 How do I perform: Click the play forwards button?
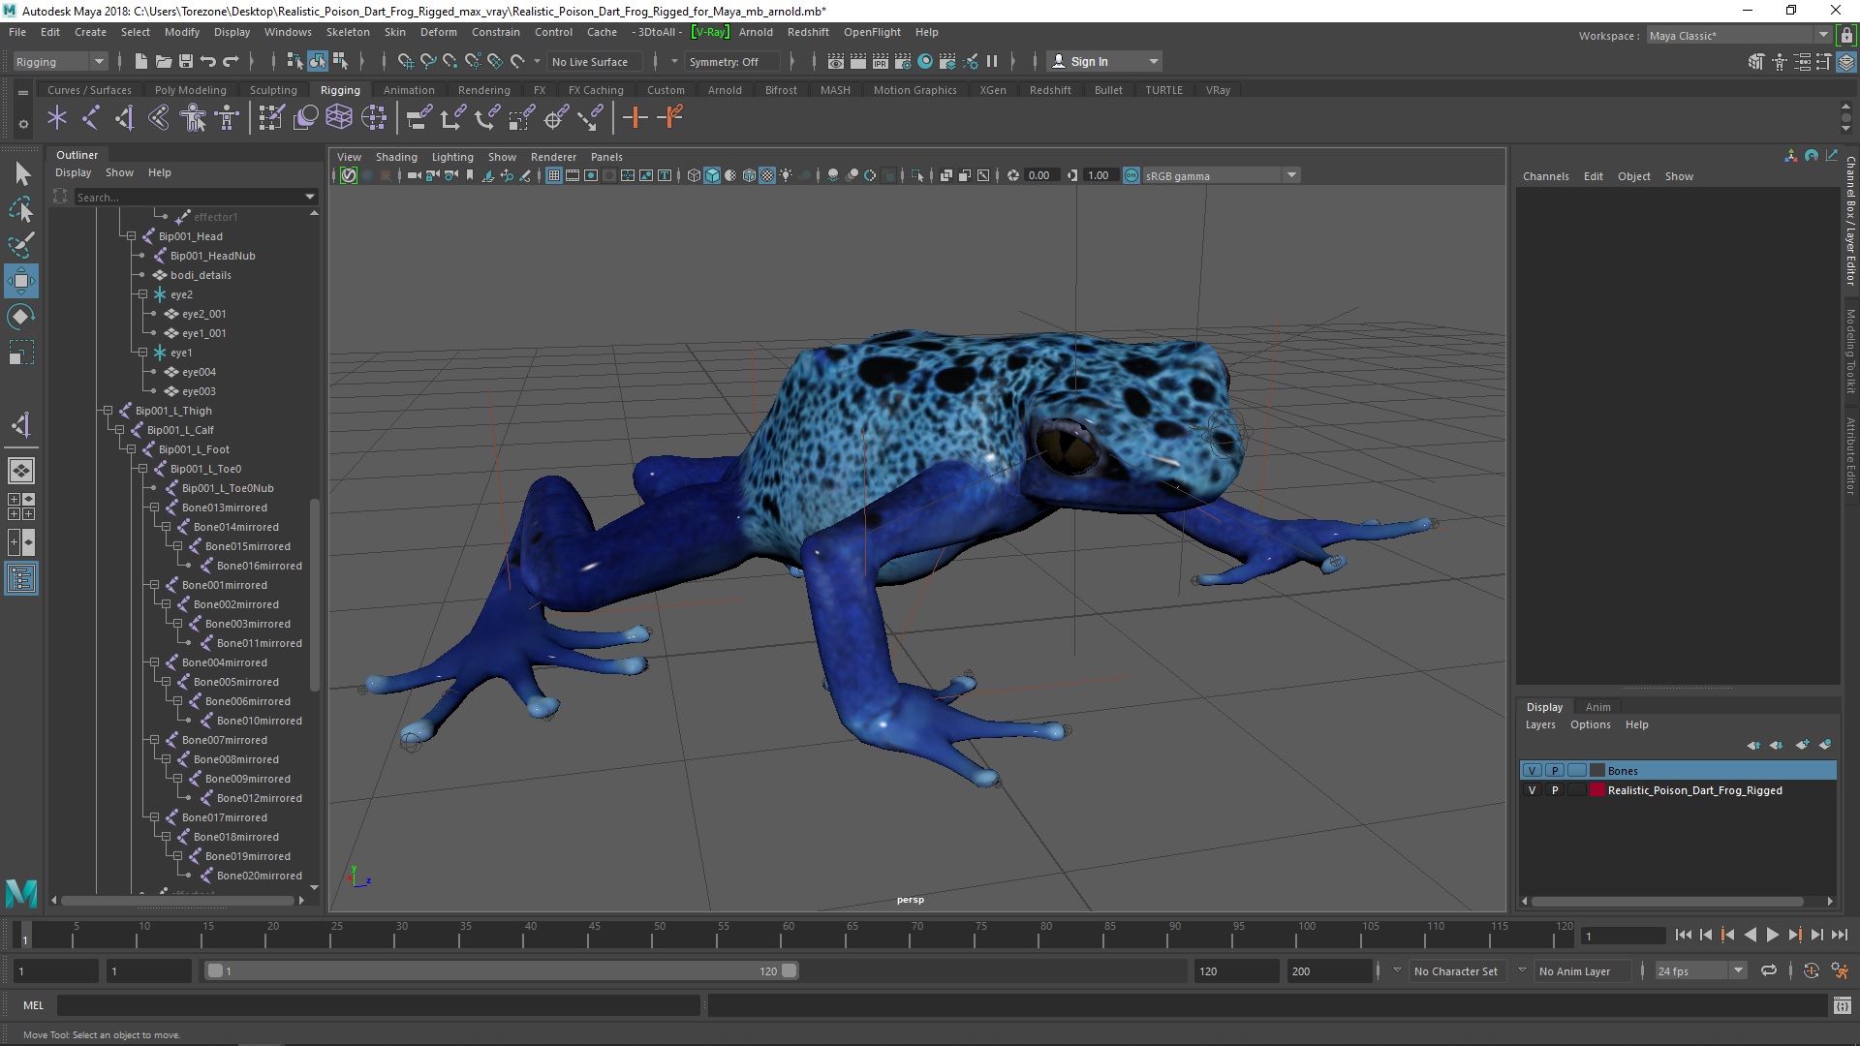tap(1772, 935)
